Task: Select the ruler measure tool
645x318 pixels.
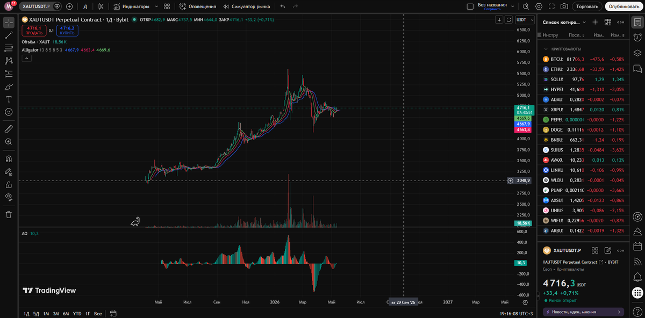Action: click(x=9, y=129)
